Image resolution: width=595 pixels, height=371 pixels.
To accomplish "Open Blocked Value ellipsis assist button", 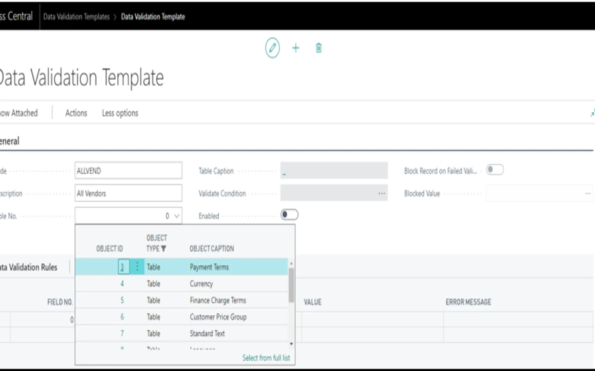I will [588, 193].
